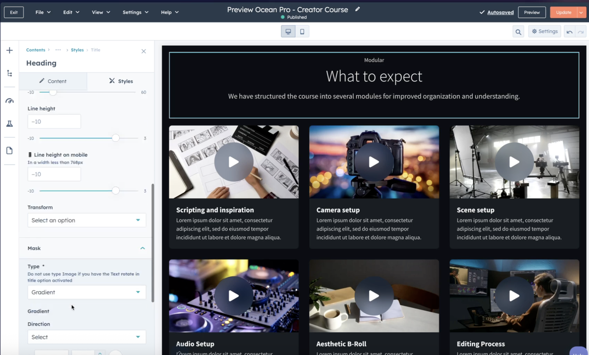Open the page document icon in sidebar
The image size is (589, 355).
click(9, 151)
